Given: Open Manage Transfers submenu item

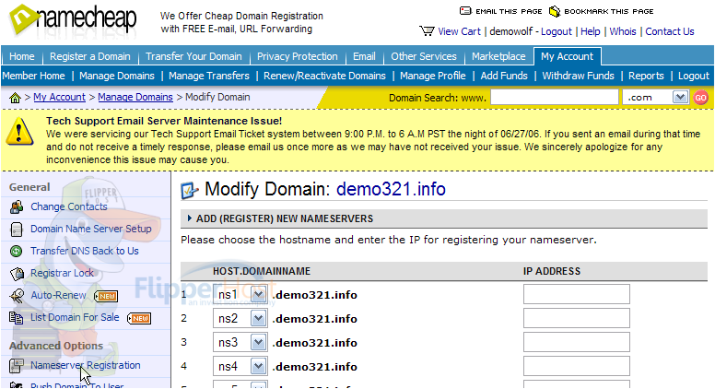Looking at the screenshot, I should (x=209, y=76).
